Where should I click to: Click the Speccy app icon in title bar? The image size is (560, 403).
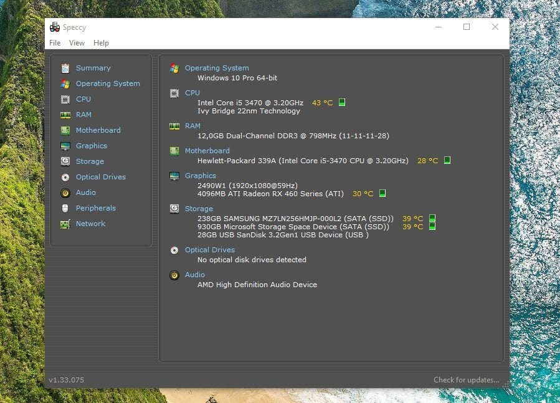(55, 27)
